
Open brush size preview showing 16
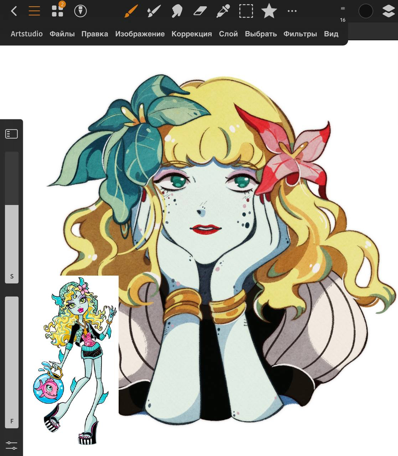[343, 13]
